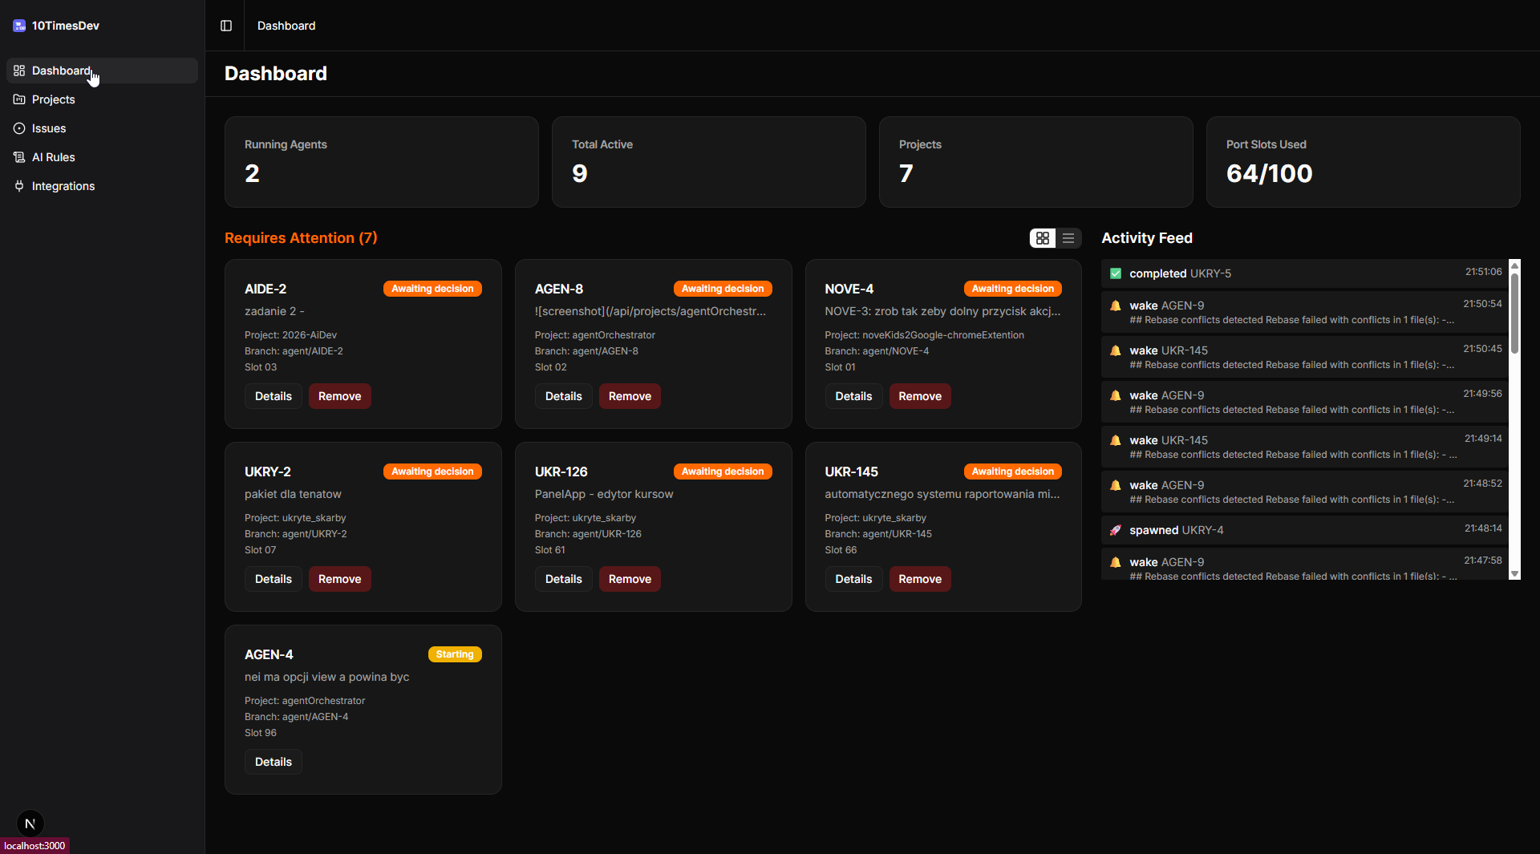Screen dimensions: 1540x854
Task: Select Projects from the sidebar menu
Action: pyautogui.click(x=54, y=99)
